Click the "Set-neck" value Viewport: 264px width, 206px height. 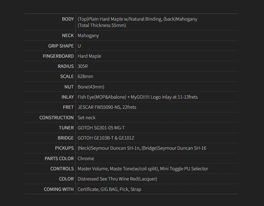pos(87,118)
